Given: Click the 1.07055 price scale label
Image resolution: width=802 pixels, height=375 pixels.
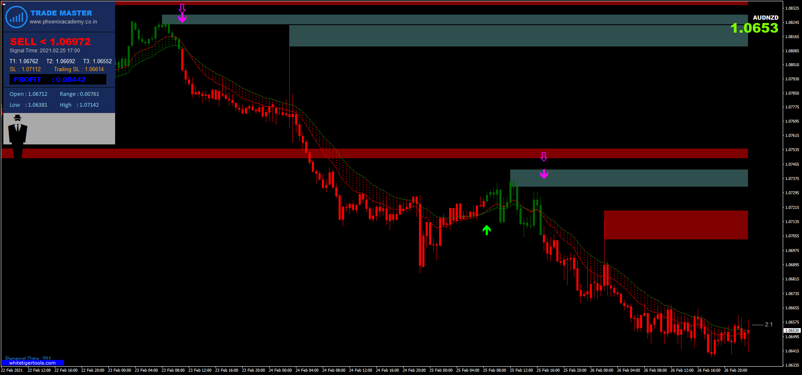Looking at the screenshot, I should click(792, 236).
